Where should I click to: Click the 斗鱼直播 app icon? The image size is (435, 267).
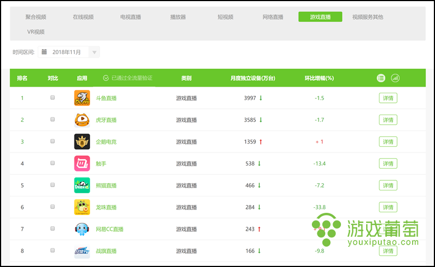point(82,98)
